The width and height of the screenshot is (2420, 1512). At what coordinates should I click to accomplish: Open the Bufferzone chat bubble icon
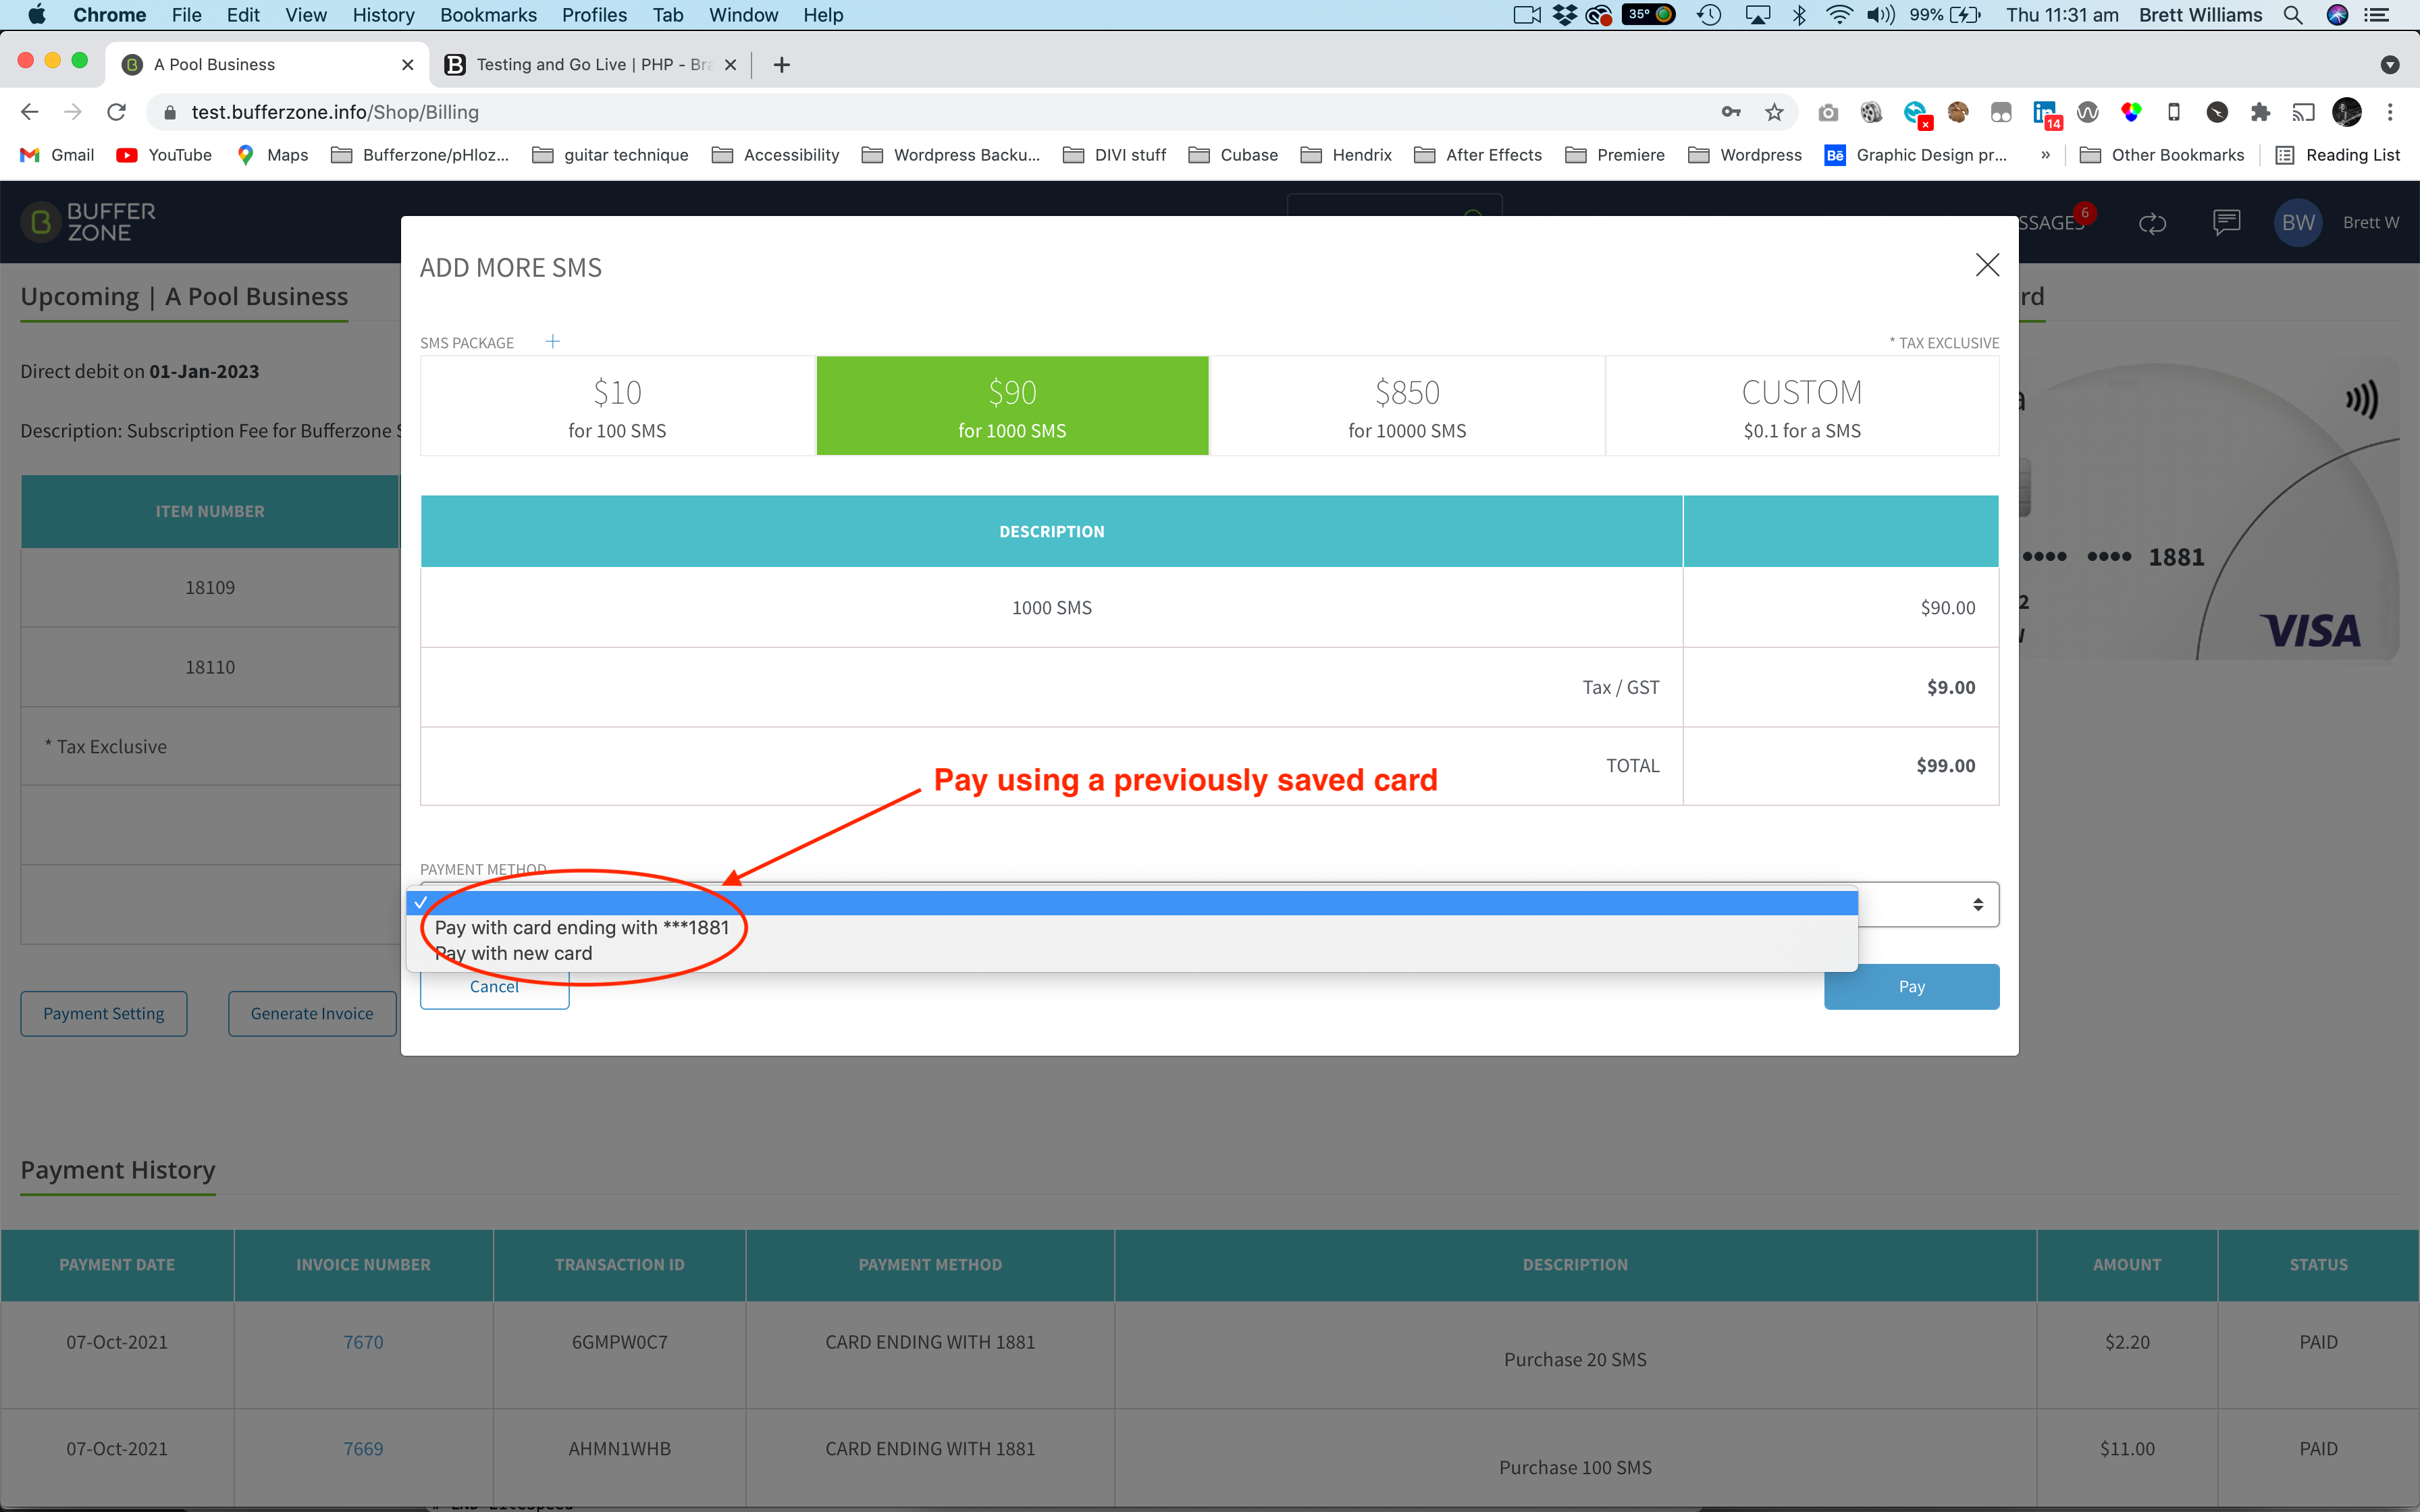point(2226,222)
